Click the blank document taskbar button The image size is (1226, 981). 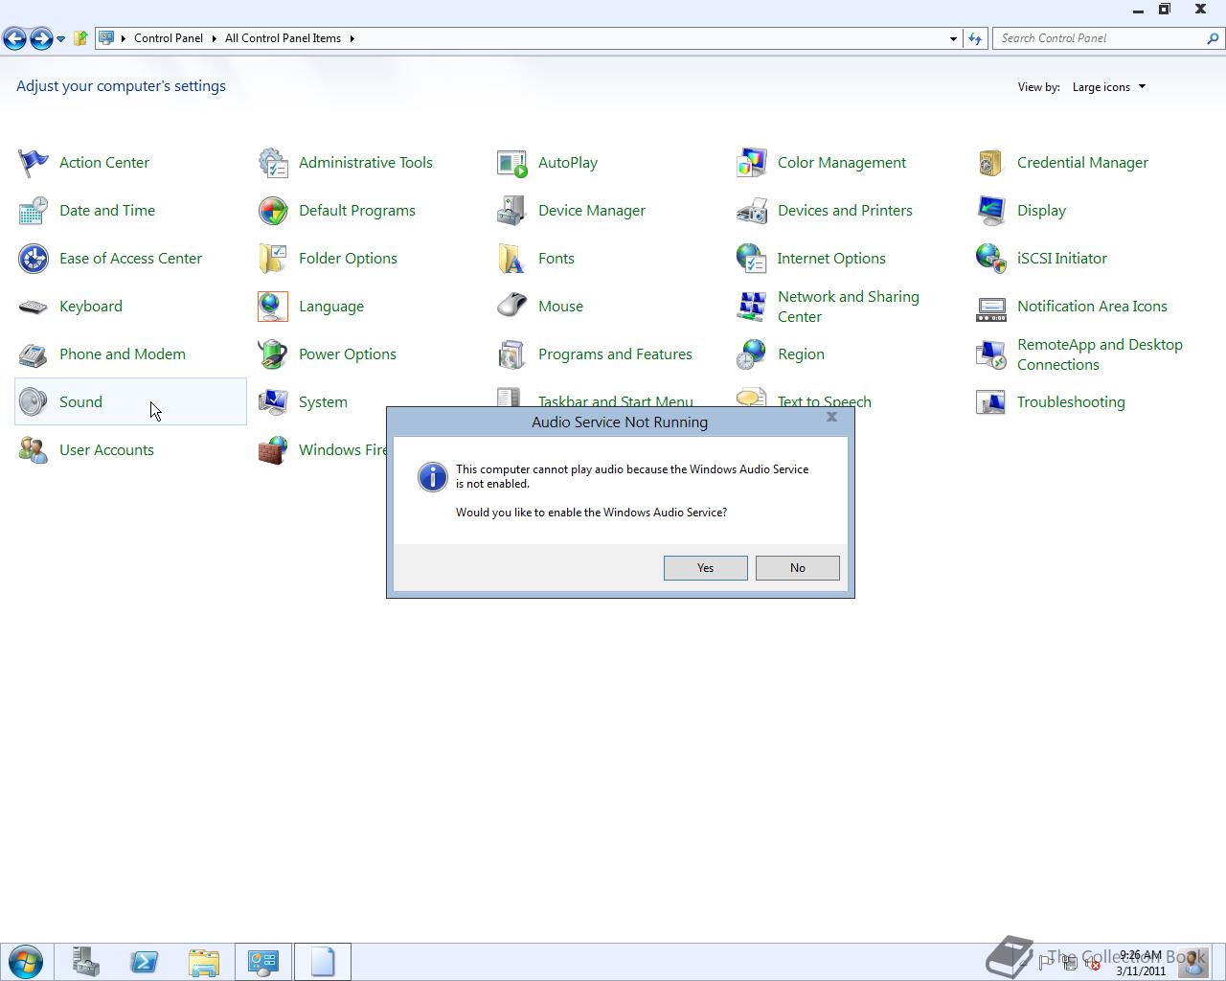click(323, 962)
